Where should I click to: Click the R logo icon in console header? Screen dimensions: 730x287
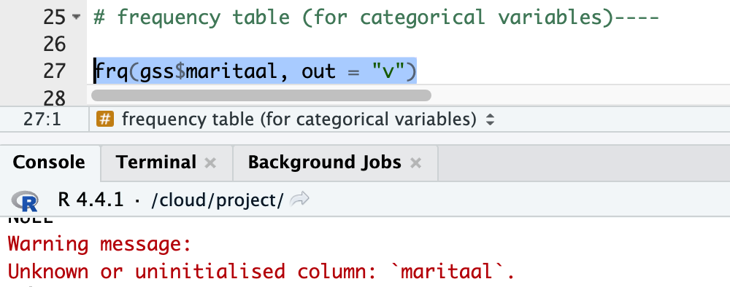pyautogui.click(x=25, y=201)
